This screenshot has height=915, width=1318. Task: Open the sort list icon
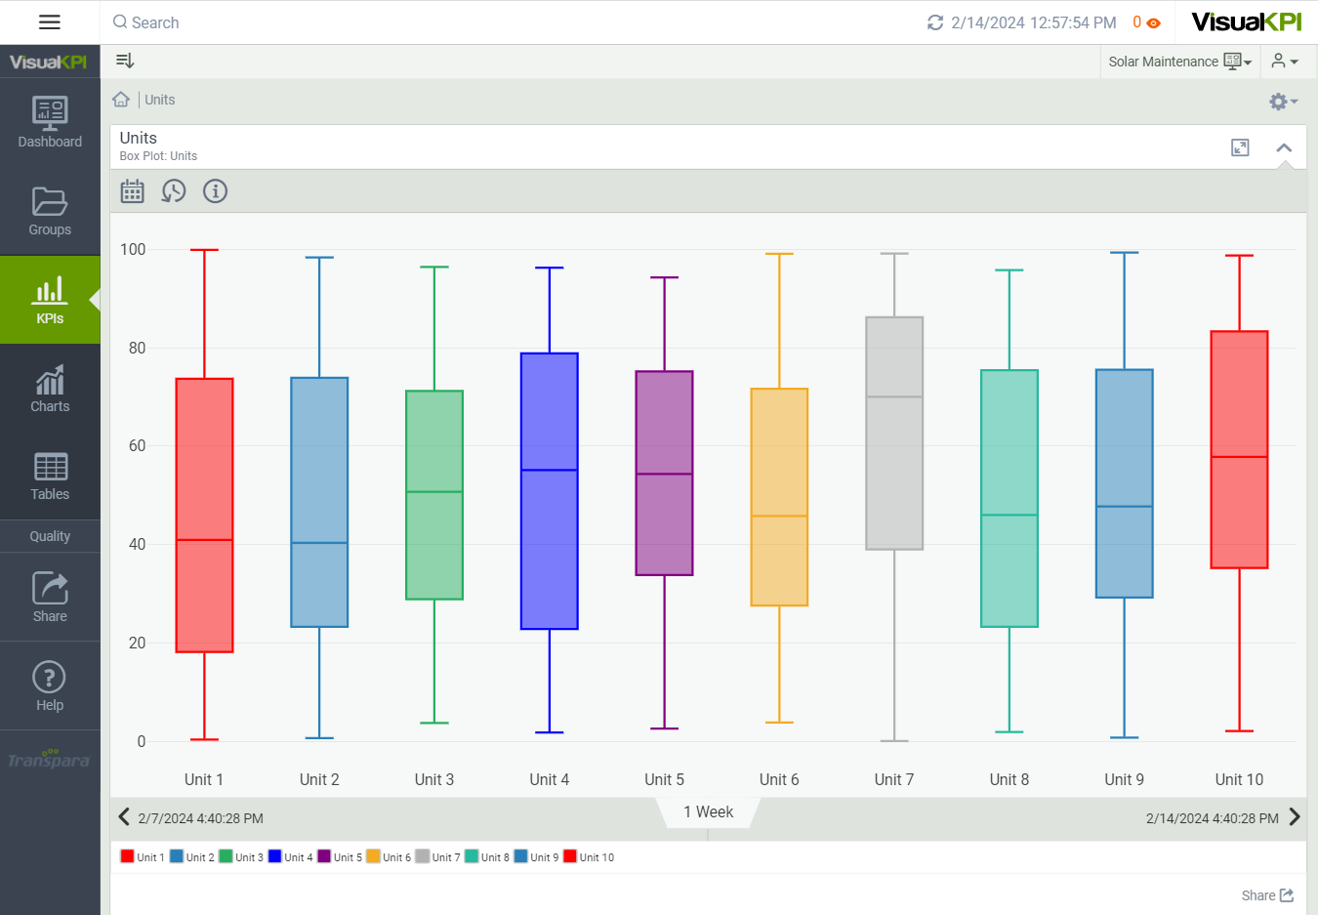pyautogui.click(x=125, y=61)
